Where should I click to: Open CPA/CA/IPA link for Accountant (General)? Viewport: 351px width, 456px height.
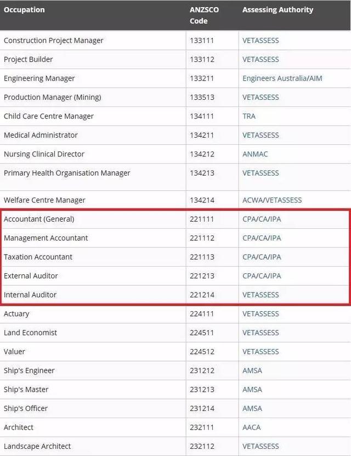coord(262,219)
